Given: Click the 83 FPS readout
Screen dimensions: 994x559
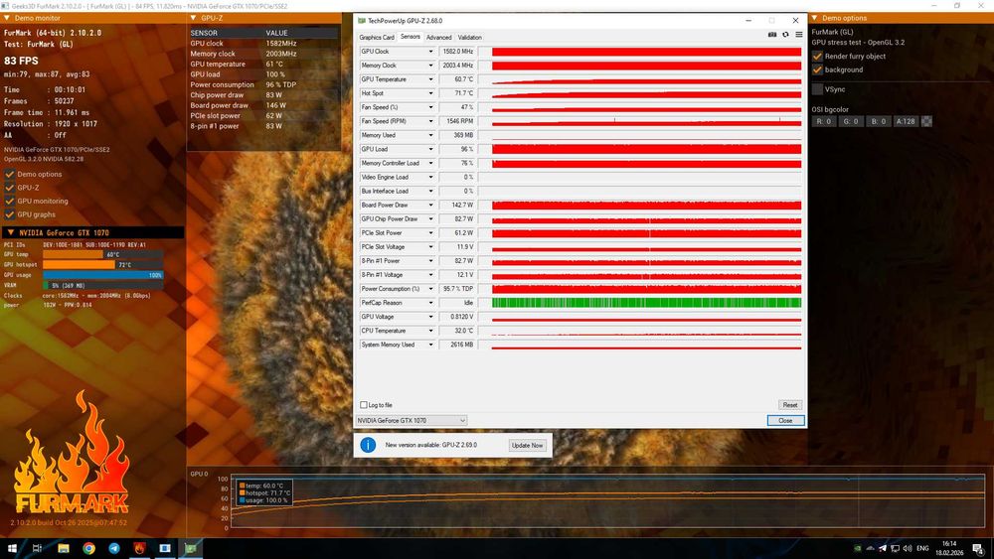Looking at the screenshot, I should 22,61.
